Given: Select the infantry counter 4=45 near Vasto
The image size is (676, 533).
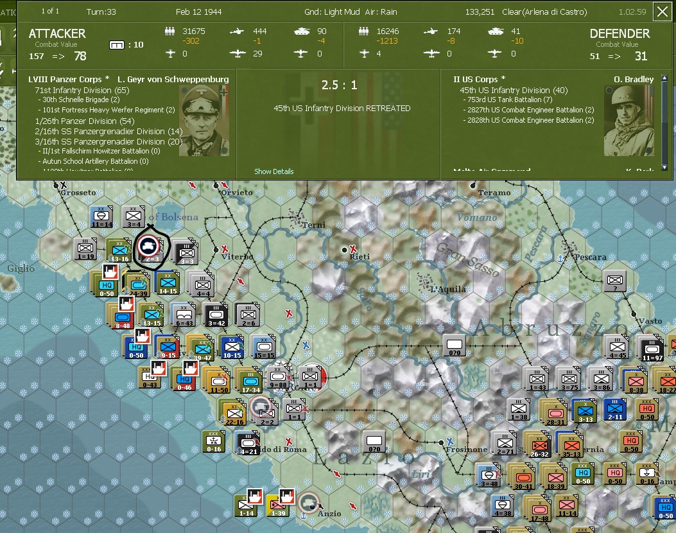Looking at the screenshot, I should [x=618, y=348].
